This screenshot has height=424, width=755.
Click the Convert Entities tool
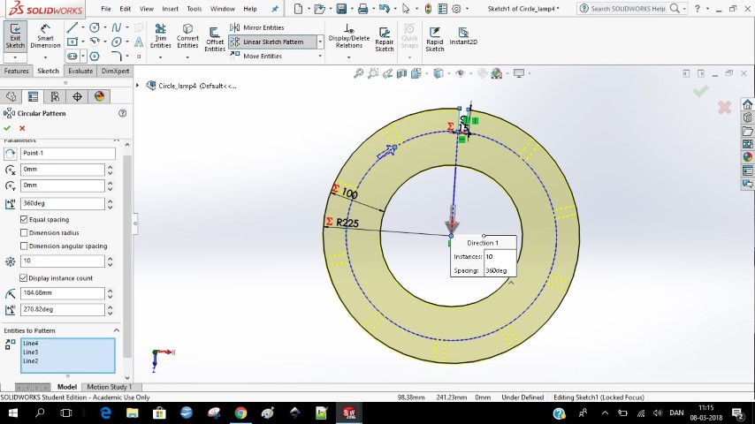point(187,36)
